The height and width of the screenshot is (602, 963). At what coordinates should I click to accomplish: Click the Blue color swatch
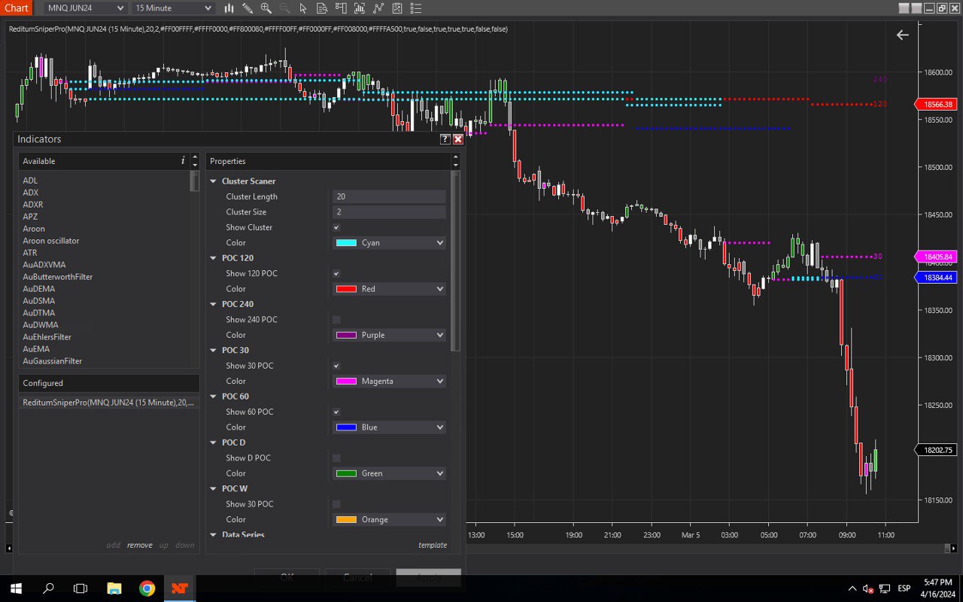tap(346, 427)
